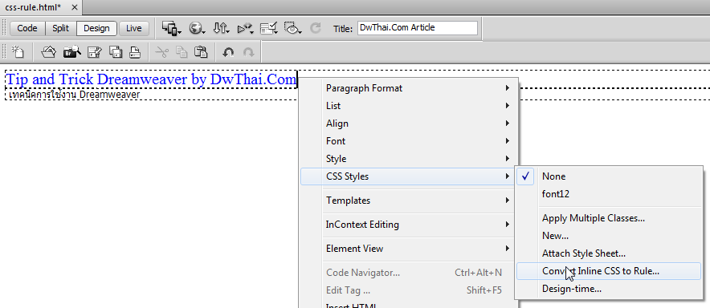Click the Title input field
Viewport: 710px width, 308px height.
point(418,28)
